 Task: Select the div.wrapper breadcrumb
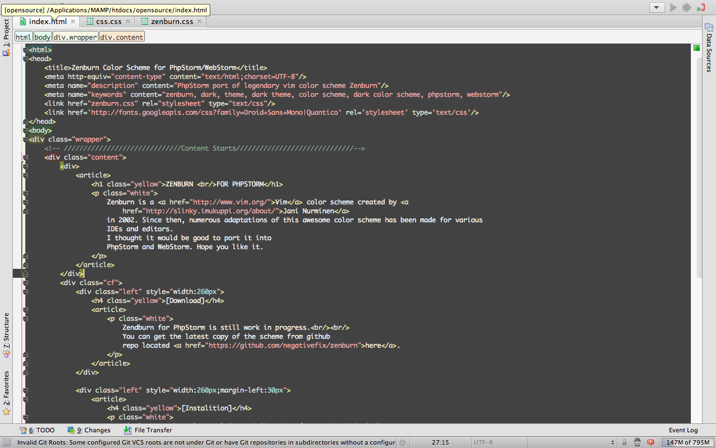point(75,37)
